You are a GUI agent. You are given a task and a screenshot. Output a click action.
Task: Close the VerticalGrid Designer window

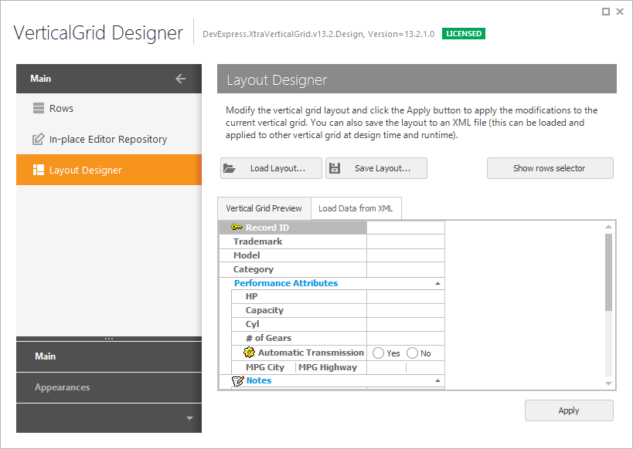[x=620, y=12]
